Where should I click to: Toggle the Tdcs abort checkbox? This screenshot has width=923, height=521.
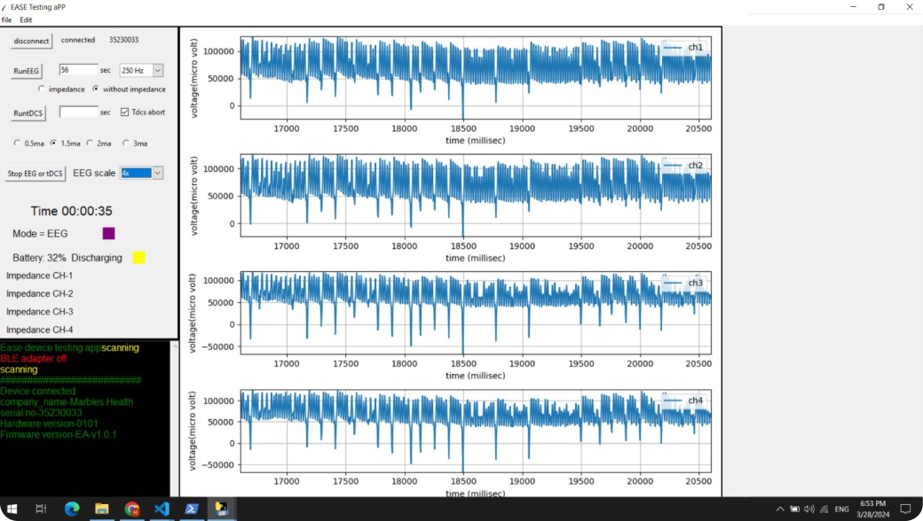[x=124, y=113]
